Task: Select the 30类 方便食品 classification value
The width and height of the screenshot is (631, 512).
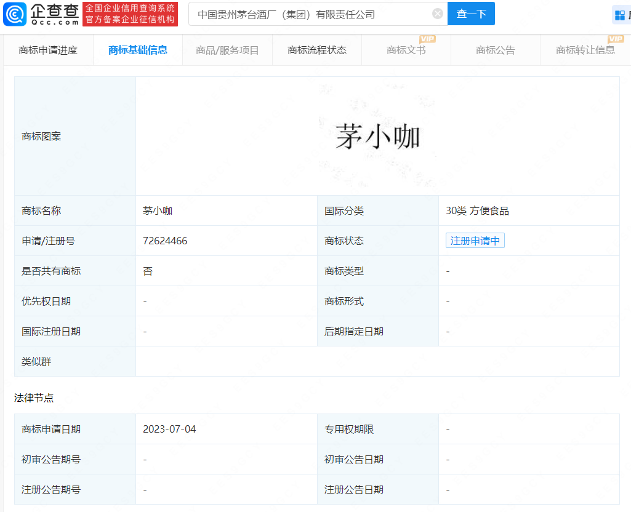Action: coord(477,210)
